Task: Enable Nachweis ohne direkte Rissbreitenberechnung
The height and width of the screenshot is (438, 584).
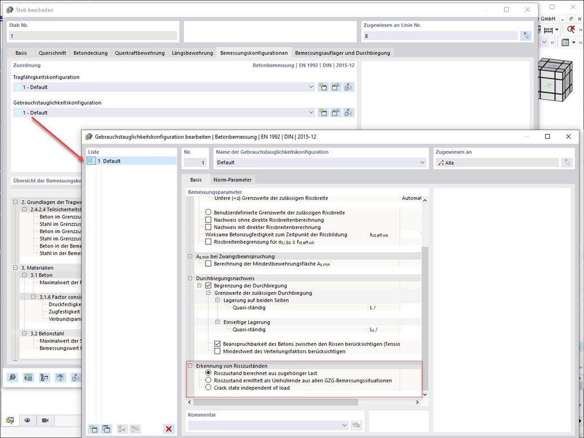Action: (208, 220)
